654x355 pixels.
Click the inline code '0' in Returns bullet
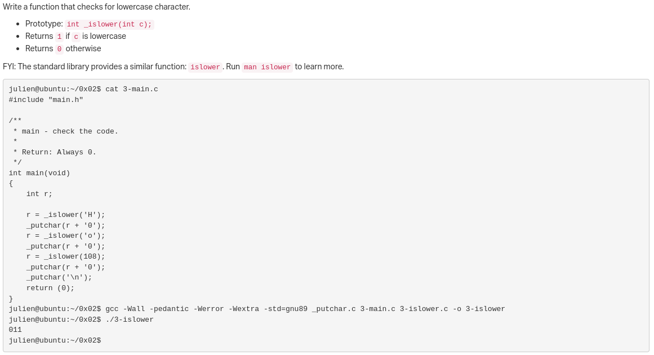click(59, 49)
